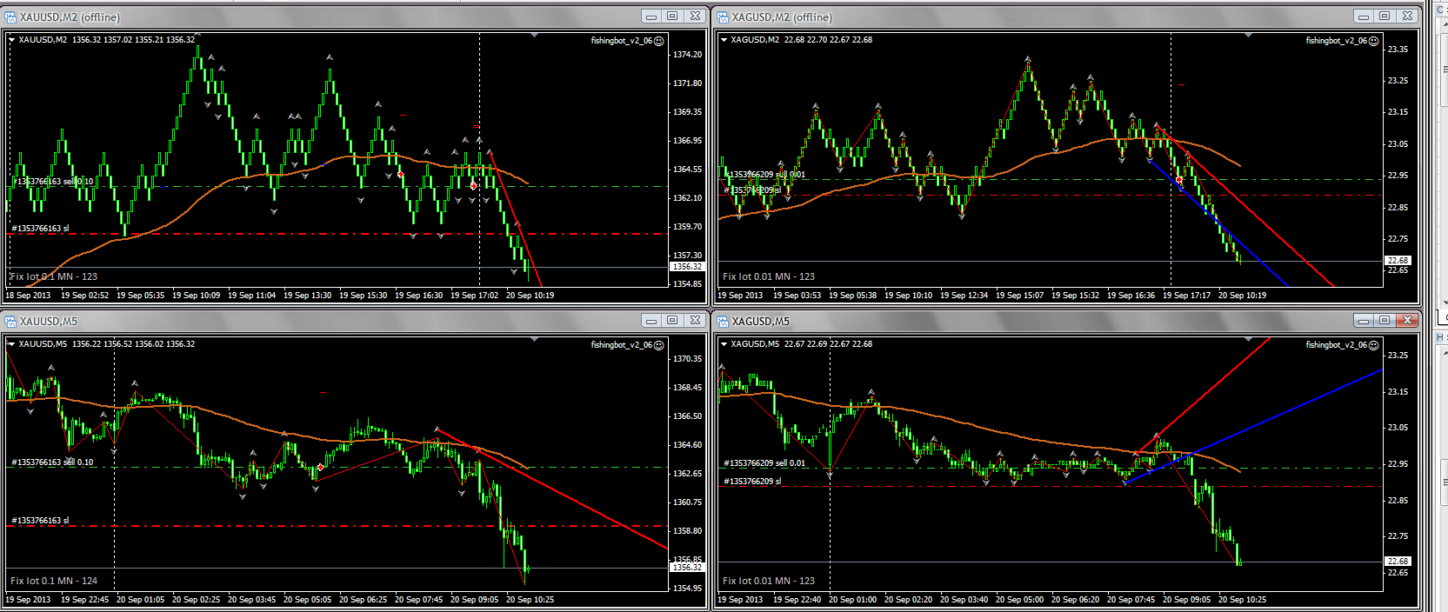The height and width of the screenshot is (612, 1448).
Task: Select sell 0.10 order label in XAUUSD,M5 chart
Action: [52, 462]
